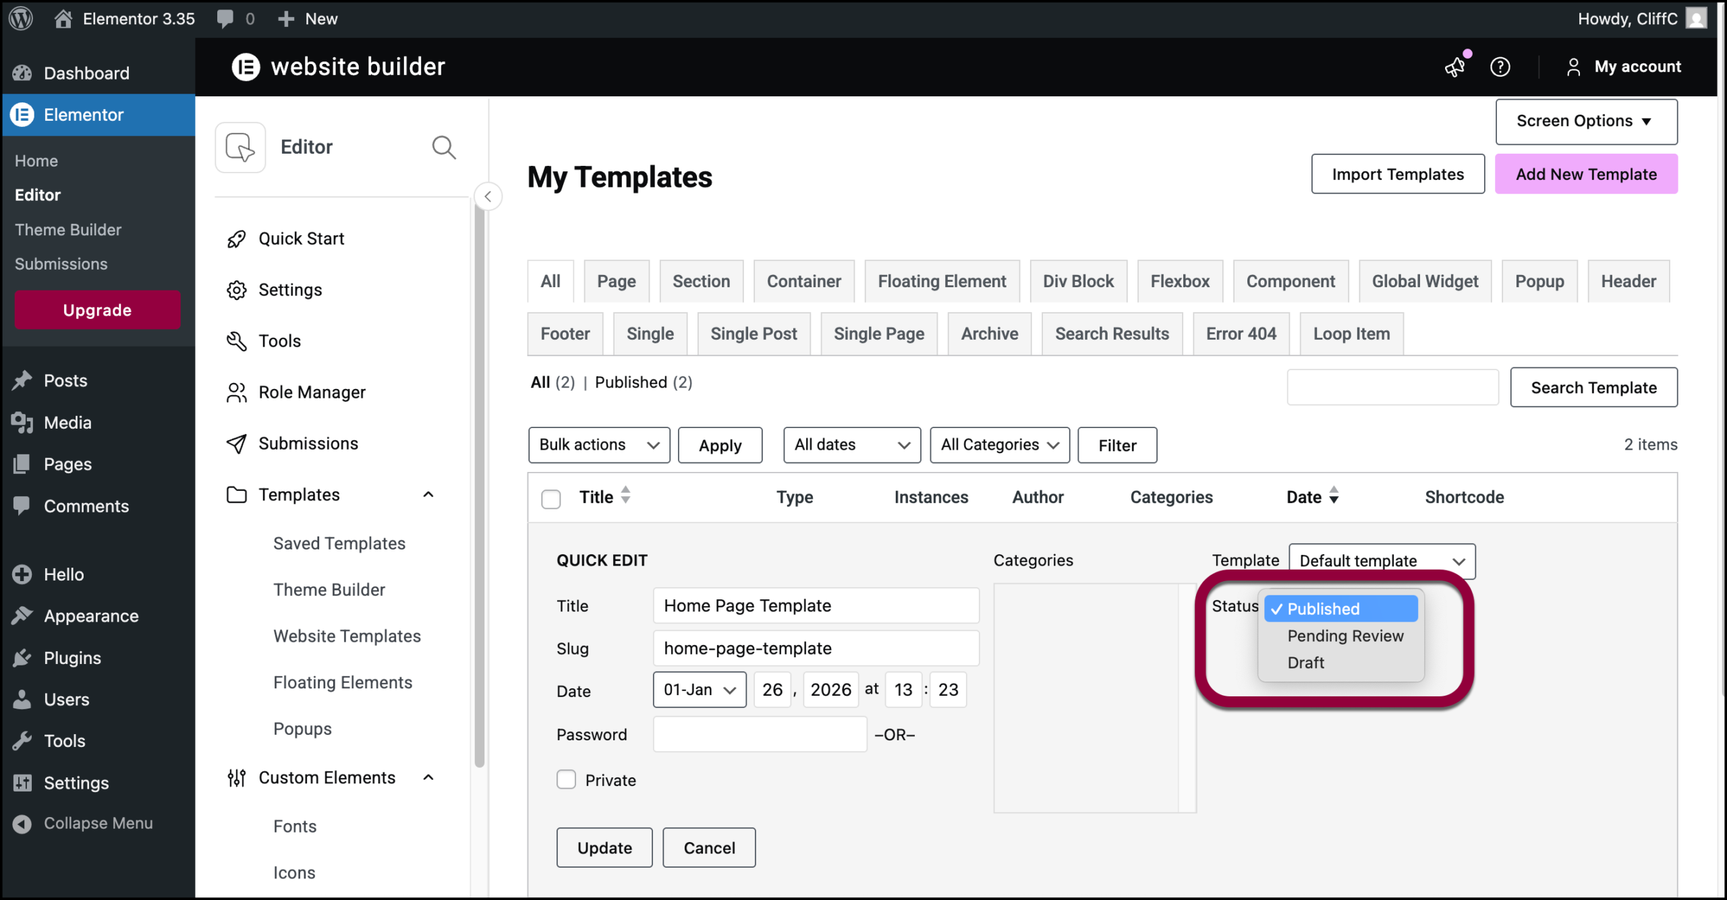Enable the Private checkbox
Screen dimensions: 1727x900
click(x=566, y=779)
